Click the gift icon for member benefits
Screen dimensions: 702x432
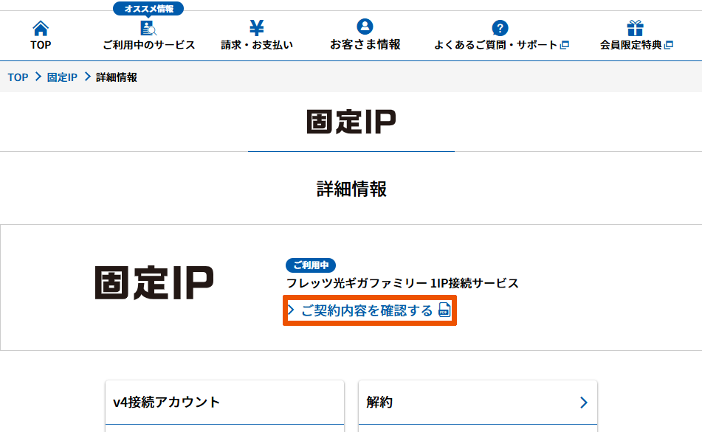click(635, 28)
